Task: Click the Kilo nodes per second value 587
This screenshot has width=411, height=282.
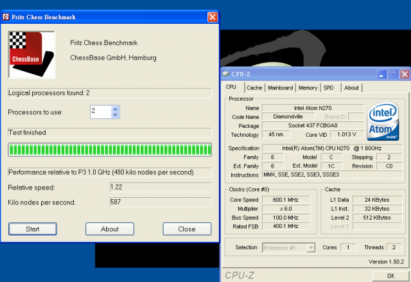Action: point(161,202)
